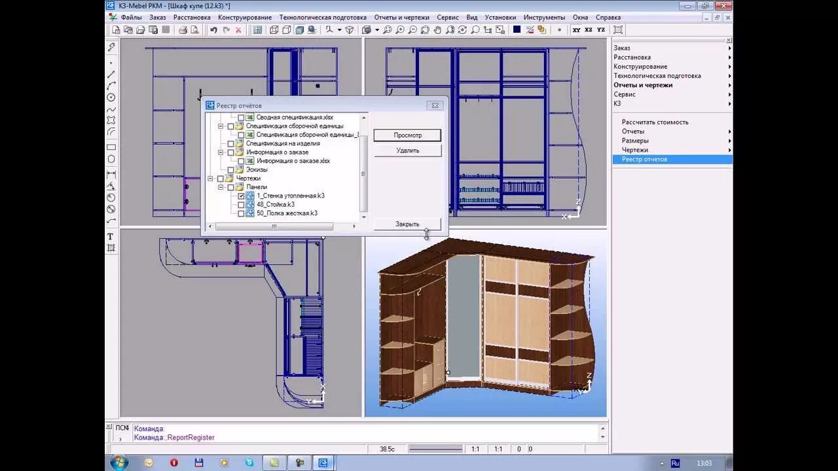
Task: Check the Спецификация на изделия checkbox
Action: (230, 144)
